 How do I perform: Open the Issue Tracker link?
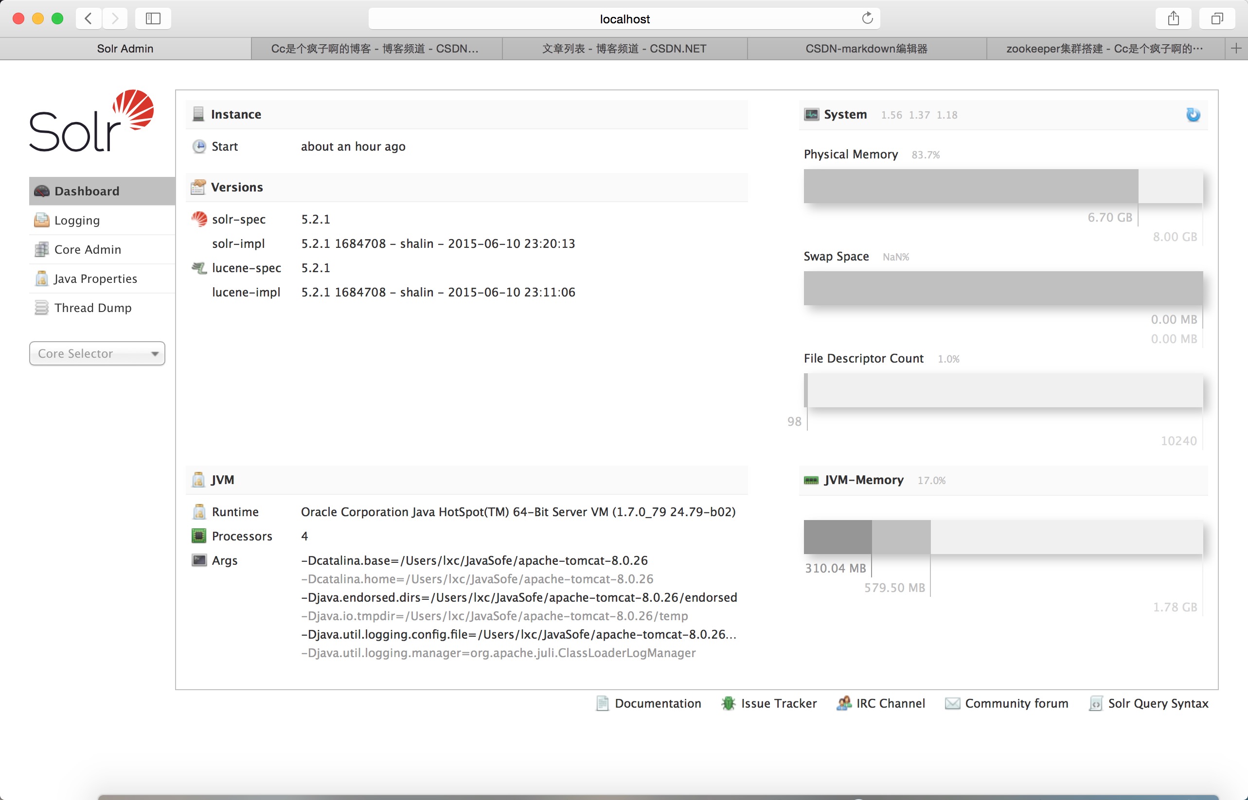coord(769,703)
